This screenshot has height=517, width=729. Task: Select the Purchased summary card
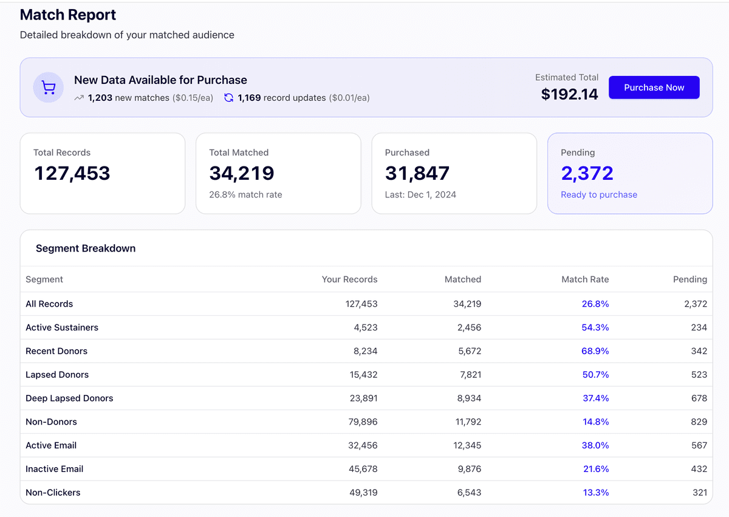454,173
